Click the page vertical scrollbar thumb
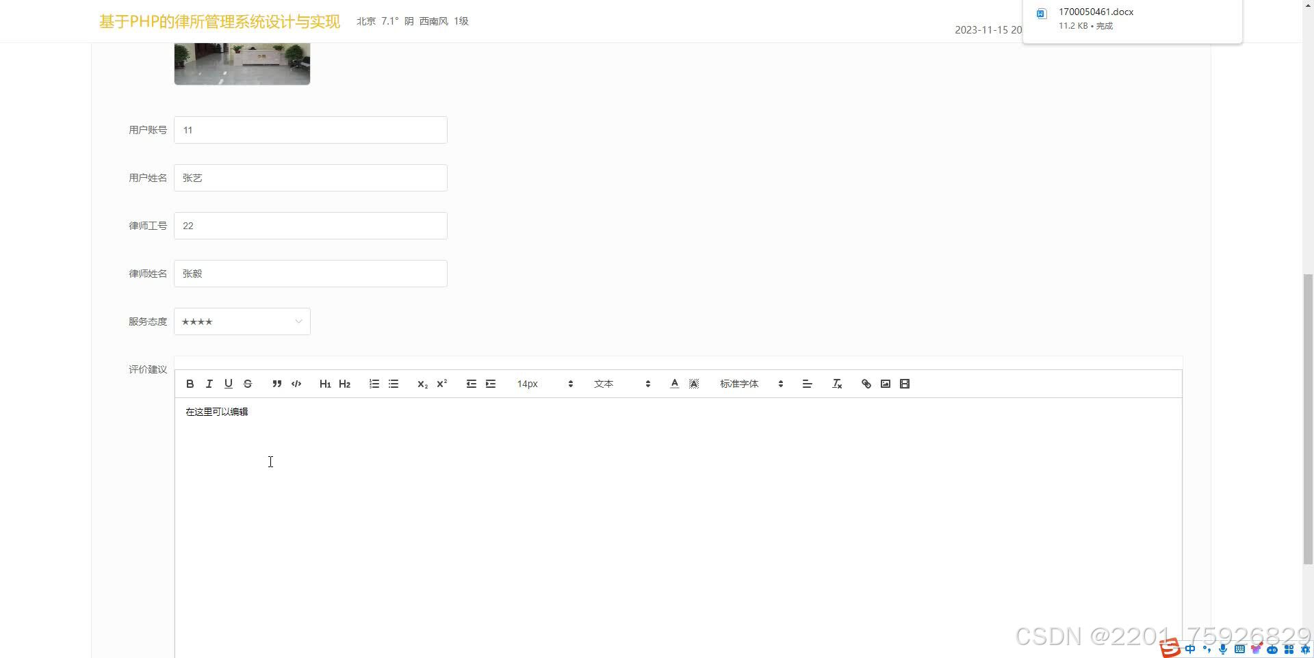Viewport: 1314px width, 658px height. pos(1308,419)
